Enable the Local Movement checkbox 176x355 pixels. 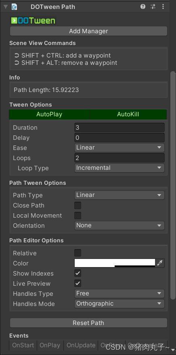78,216
